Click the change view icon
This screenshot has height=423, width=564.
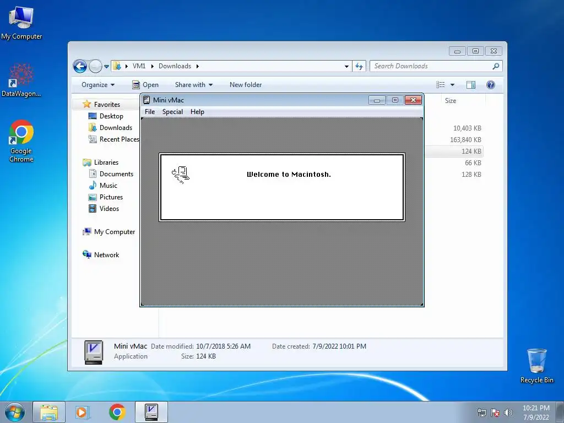(441, 85)
